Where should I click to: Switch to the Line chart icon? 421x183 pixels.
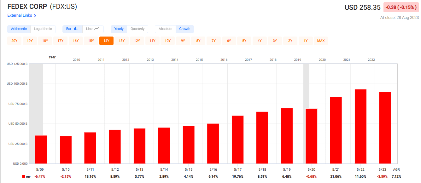[x=93, y=29]
